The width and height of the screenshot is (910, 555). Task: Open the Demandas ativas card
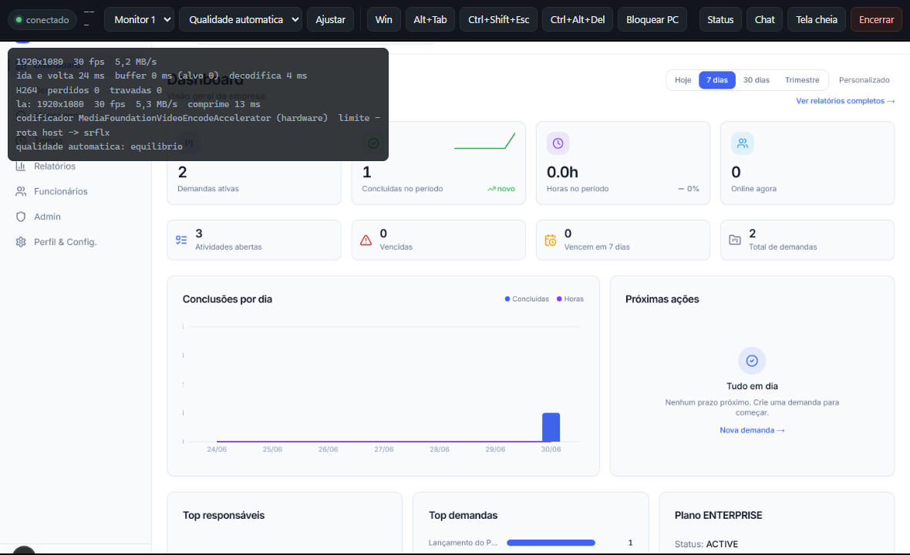(254, 163)
